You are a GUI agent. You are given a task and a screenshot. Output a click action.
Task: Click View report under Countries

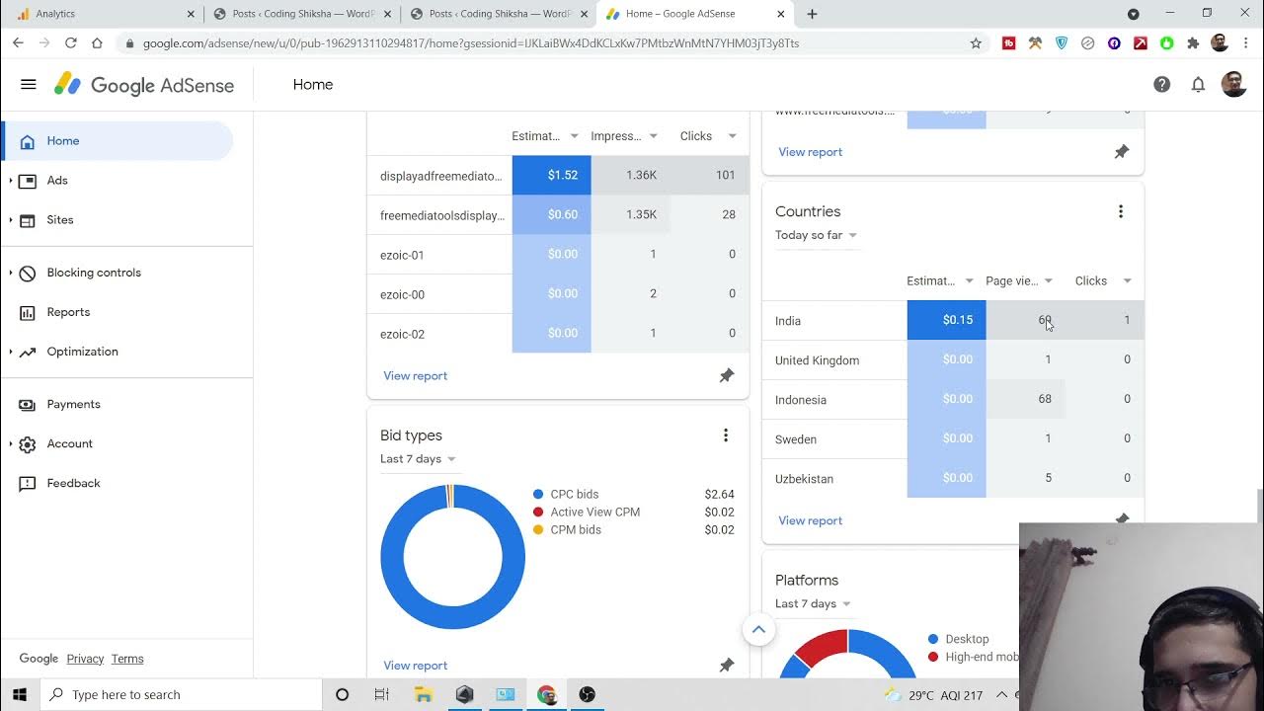tap(810, 520)
